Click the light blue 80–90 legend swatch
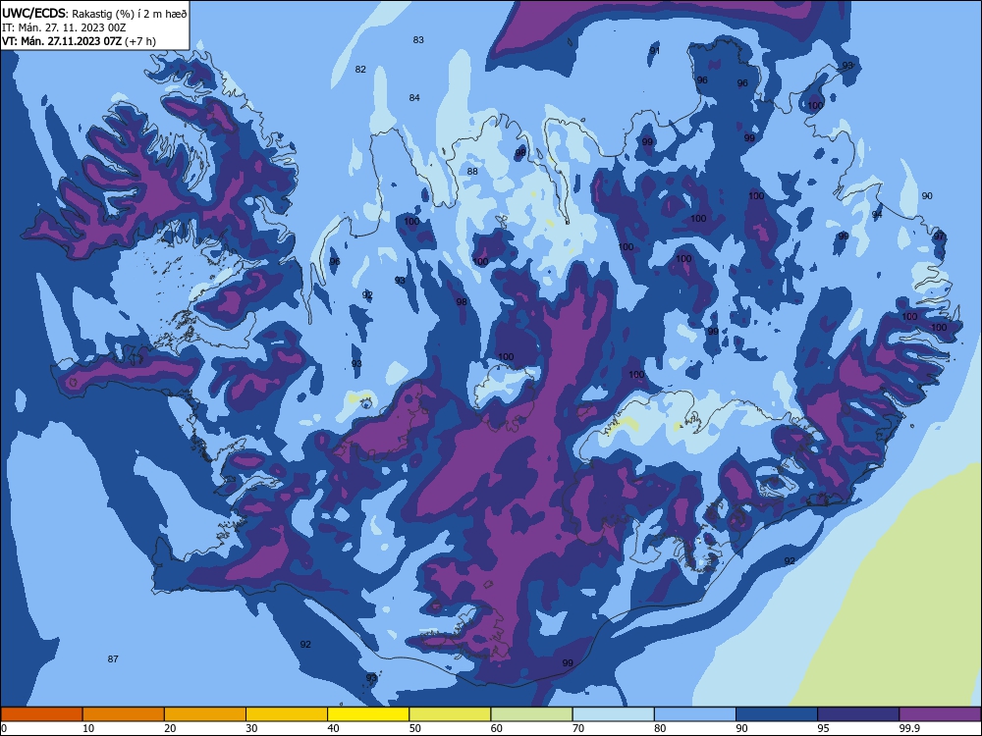This screenshot has height=736, width=982. [695, 714]
